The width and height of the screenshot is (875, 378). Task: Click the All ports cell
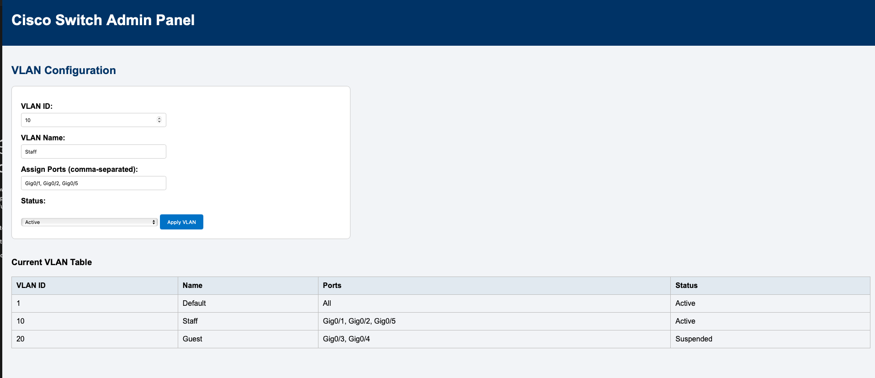(x=494, y=303)
